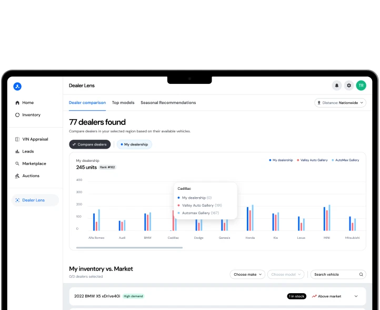Click the Kia axis label

pyautogui.click(x=276, y=238)
